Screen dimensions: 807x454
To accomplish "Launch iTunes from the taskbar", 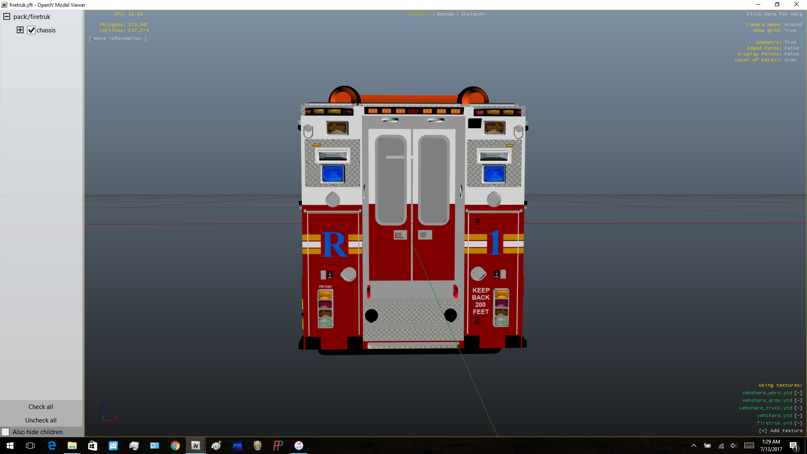I will [299, 446].
